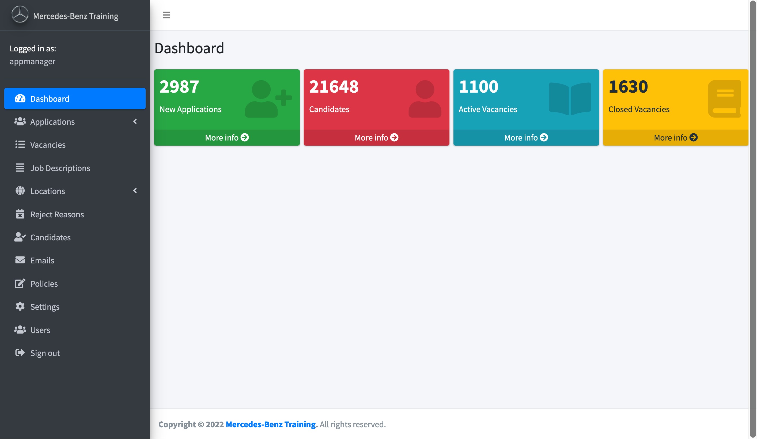The image size is (757, 439).
Task: Click the Emails envelope icon
Action: [x=20, y=260]
